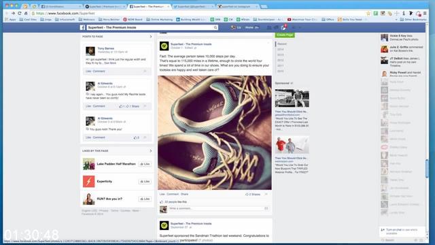Open the Other Bookmarks folder

[x=413, y=20]
